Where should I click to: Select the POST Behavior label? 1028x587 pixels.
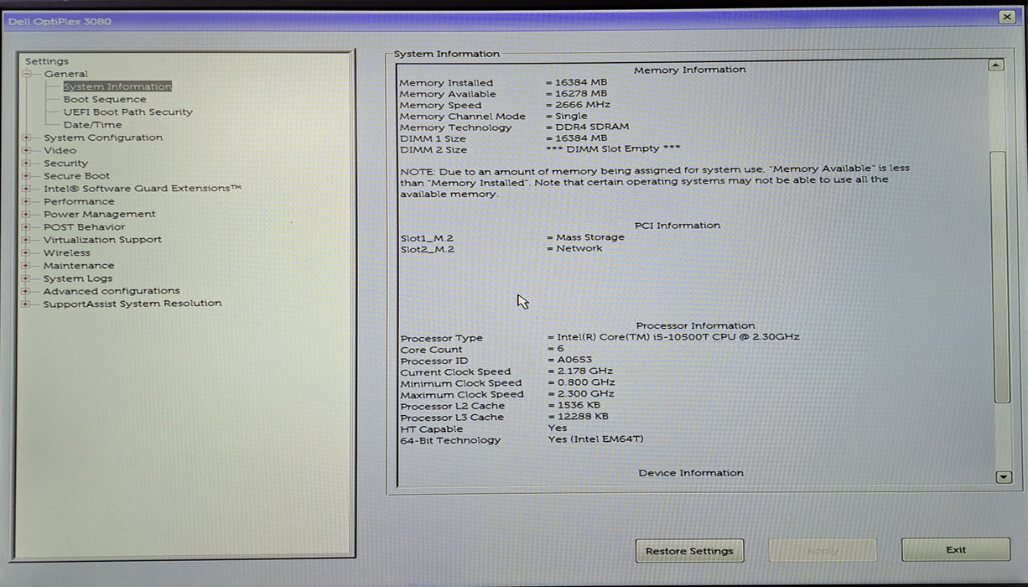(84, 227)
